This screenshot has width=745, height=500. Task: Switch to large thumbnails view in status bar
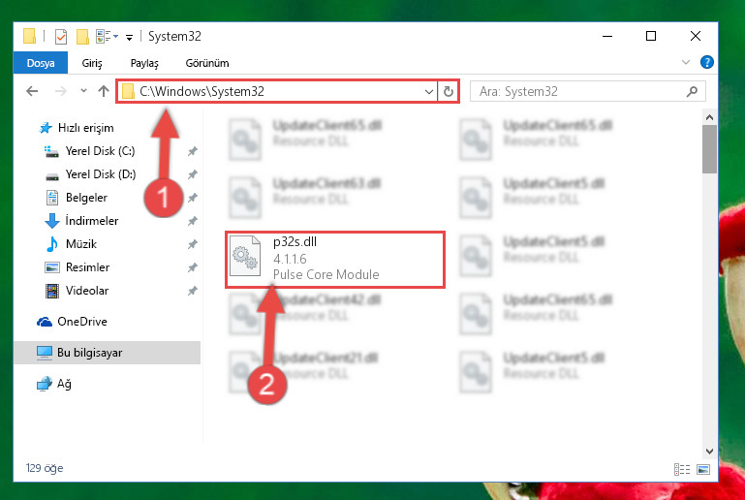[x=703, y=470]
